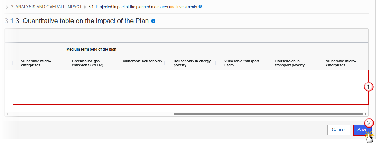Select Households in energy poverty column header
Viewport: 376px width, 144px height.
click(x=192, y=63)
